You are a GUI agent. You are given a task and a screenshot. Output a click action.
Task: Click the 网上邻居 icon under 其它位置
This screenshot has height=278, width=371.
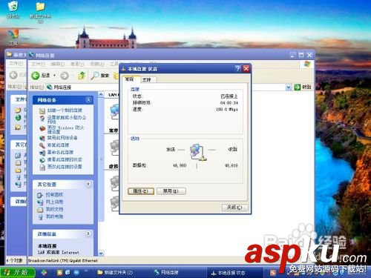[x=40, y=202]
